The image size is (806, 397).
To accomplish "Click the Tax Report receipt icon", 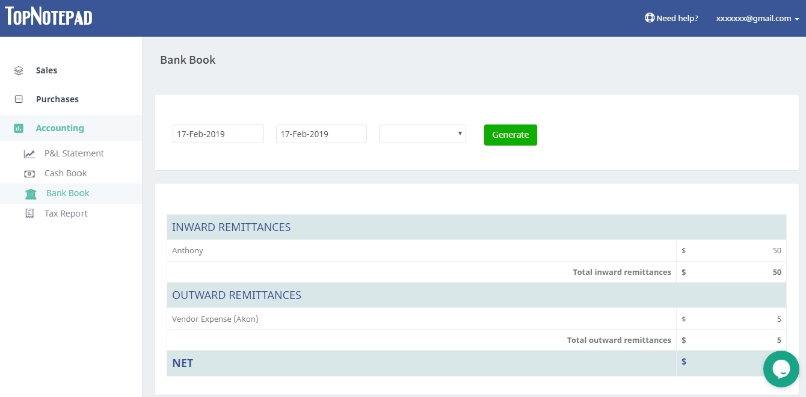I will 29,214.
